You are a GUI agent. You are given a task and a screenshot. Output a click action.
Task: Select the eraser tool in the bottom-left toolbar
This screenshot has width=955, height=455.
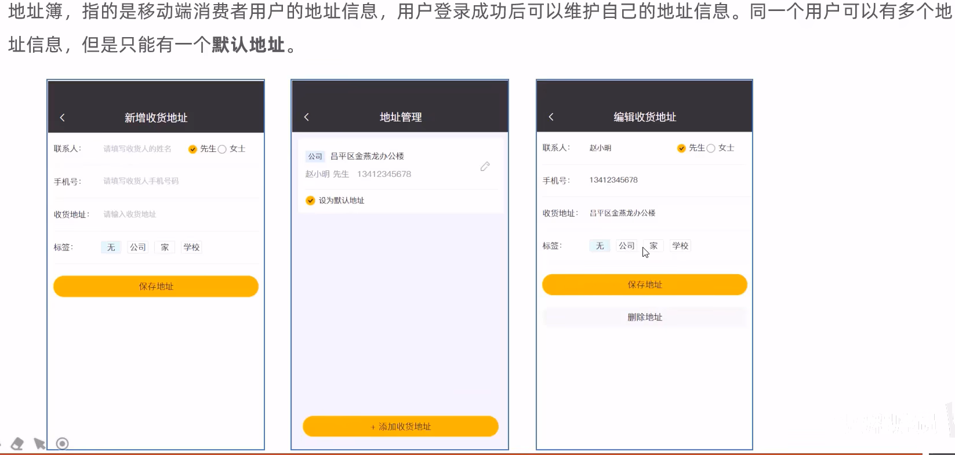click(x=17, y=444)
